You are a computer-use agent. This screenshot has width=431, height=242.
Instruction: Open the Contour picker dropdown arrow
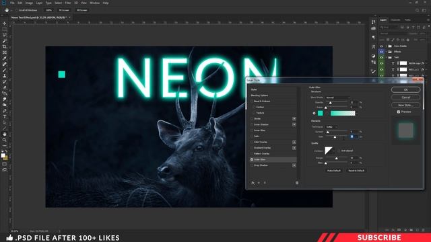[x=334, y=151]
